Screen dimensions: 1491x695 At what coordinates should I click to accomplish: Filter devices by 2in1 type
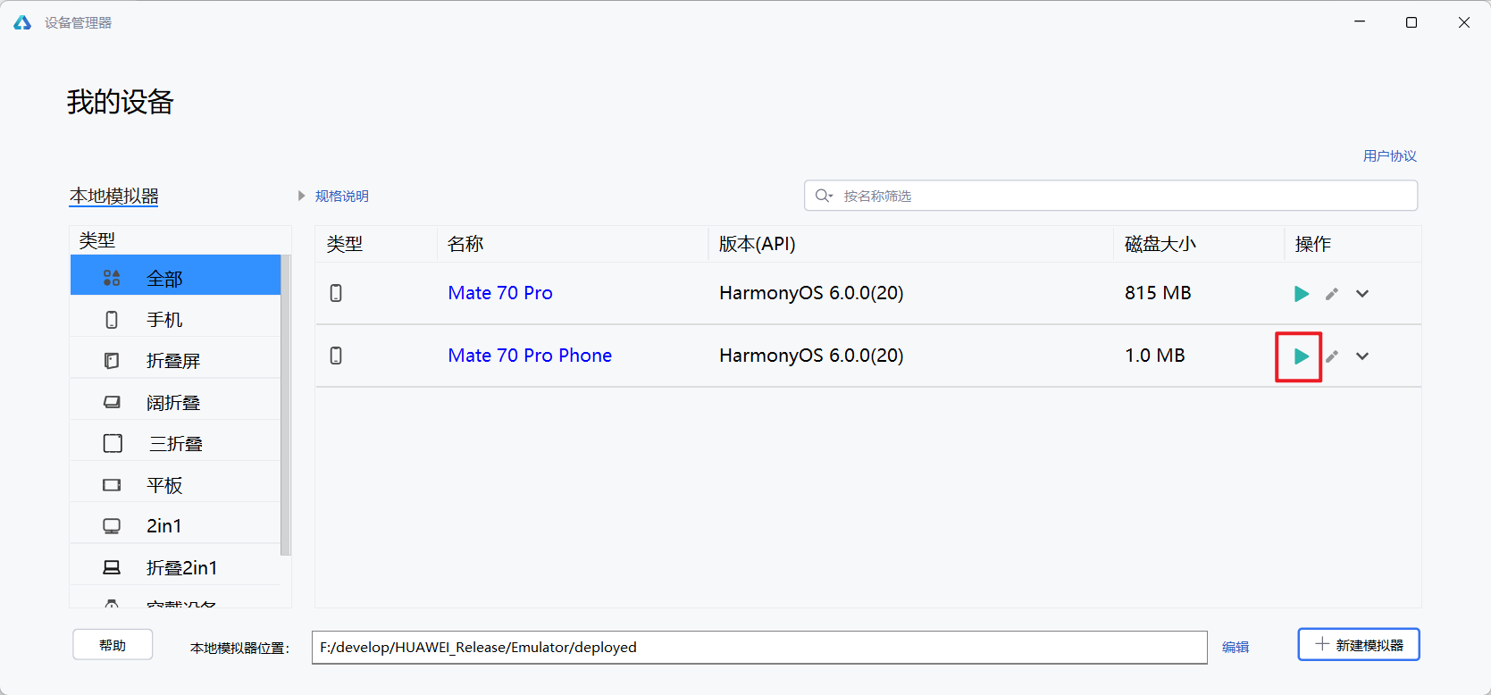[x=175, y=525]
